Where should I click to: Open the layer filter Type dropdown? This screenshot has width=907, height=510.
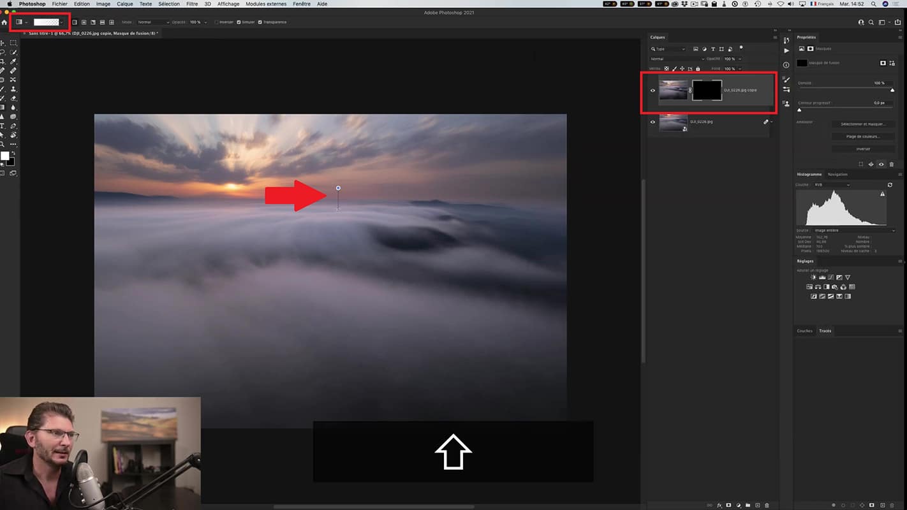tap(668, 49)
